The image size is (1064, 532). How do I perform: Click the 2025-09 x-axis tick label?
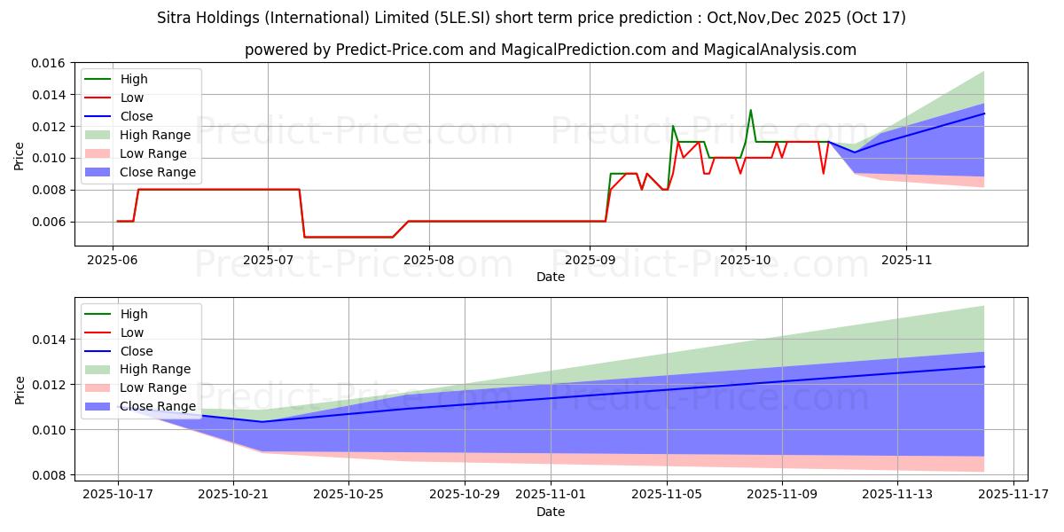[590, 259]
